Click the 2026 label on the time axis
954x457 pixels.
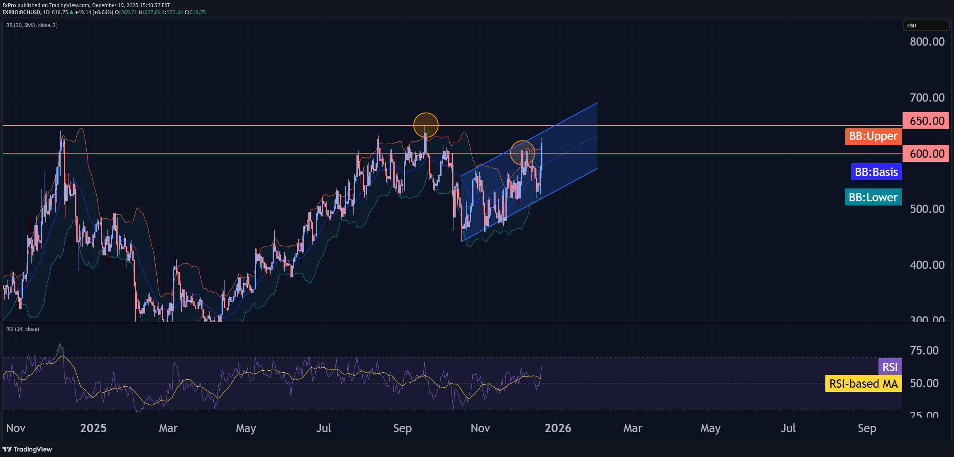558,428
